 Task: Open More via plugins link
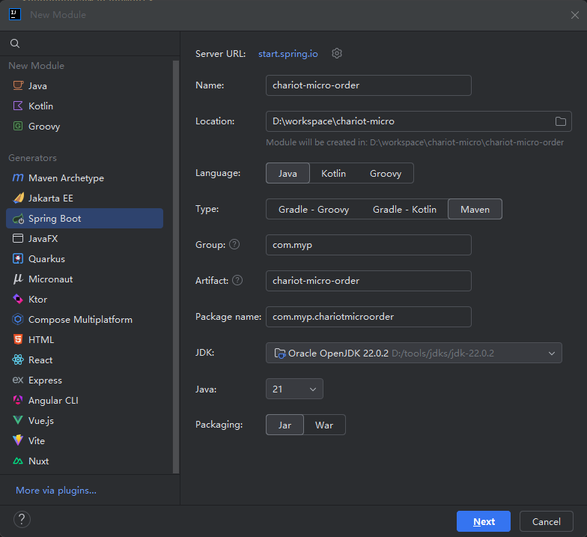[56, 490]
